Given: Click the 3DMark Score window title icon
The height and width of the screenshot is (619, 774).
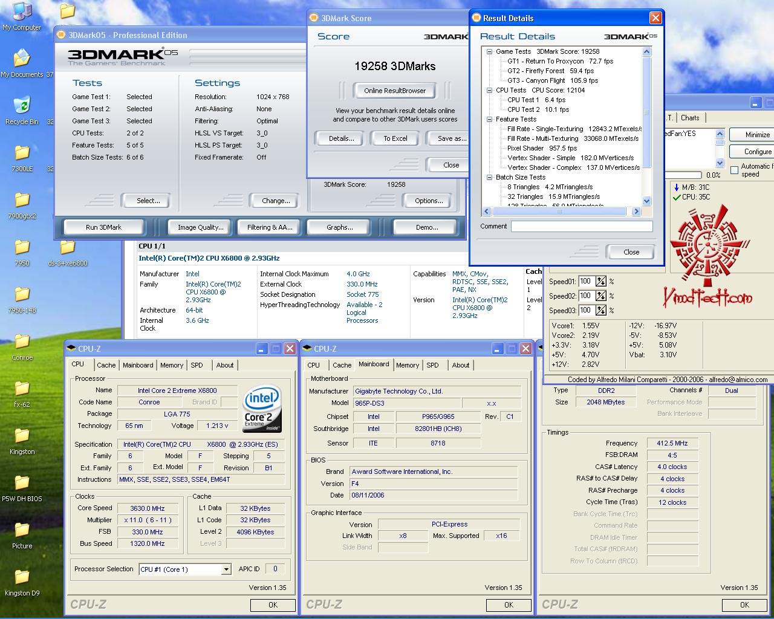Looking at the screenshot, I should click(x=314, y=18).
